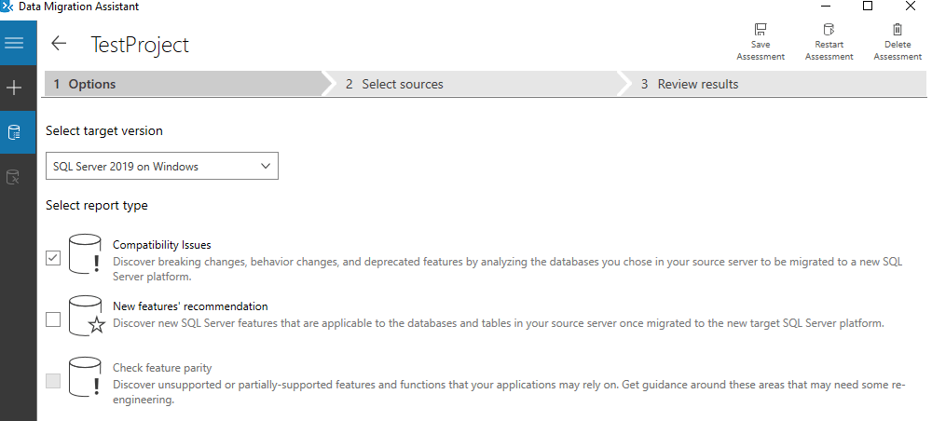Click the back arrow beside TestProject
This screenshot has height=421, width=932.
pyautogui.click(x=59, y=44)
